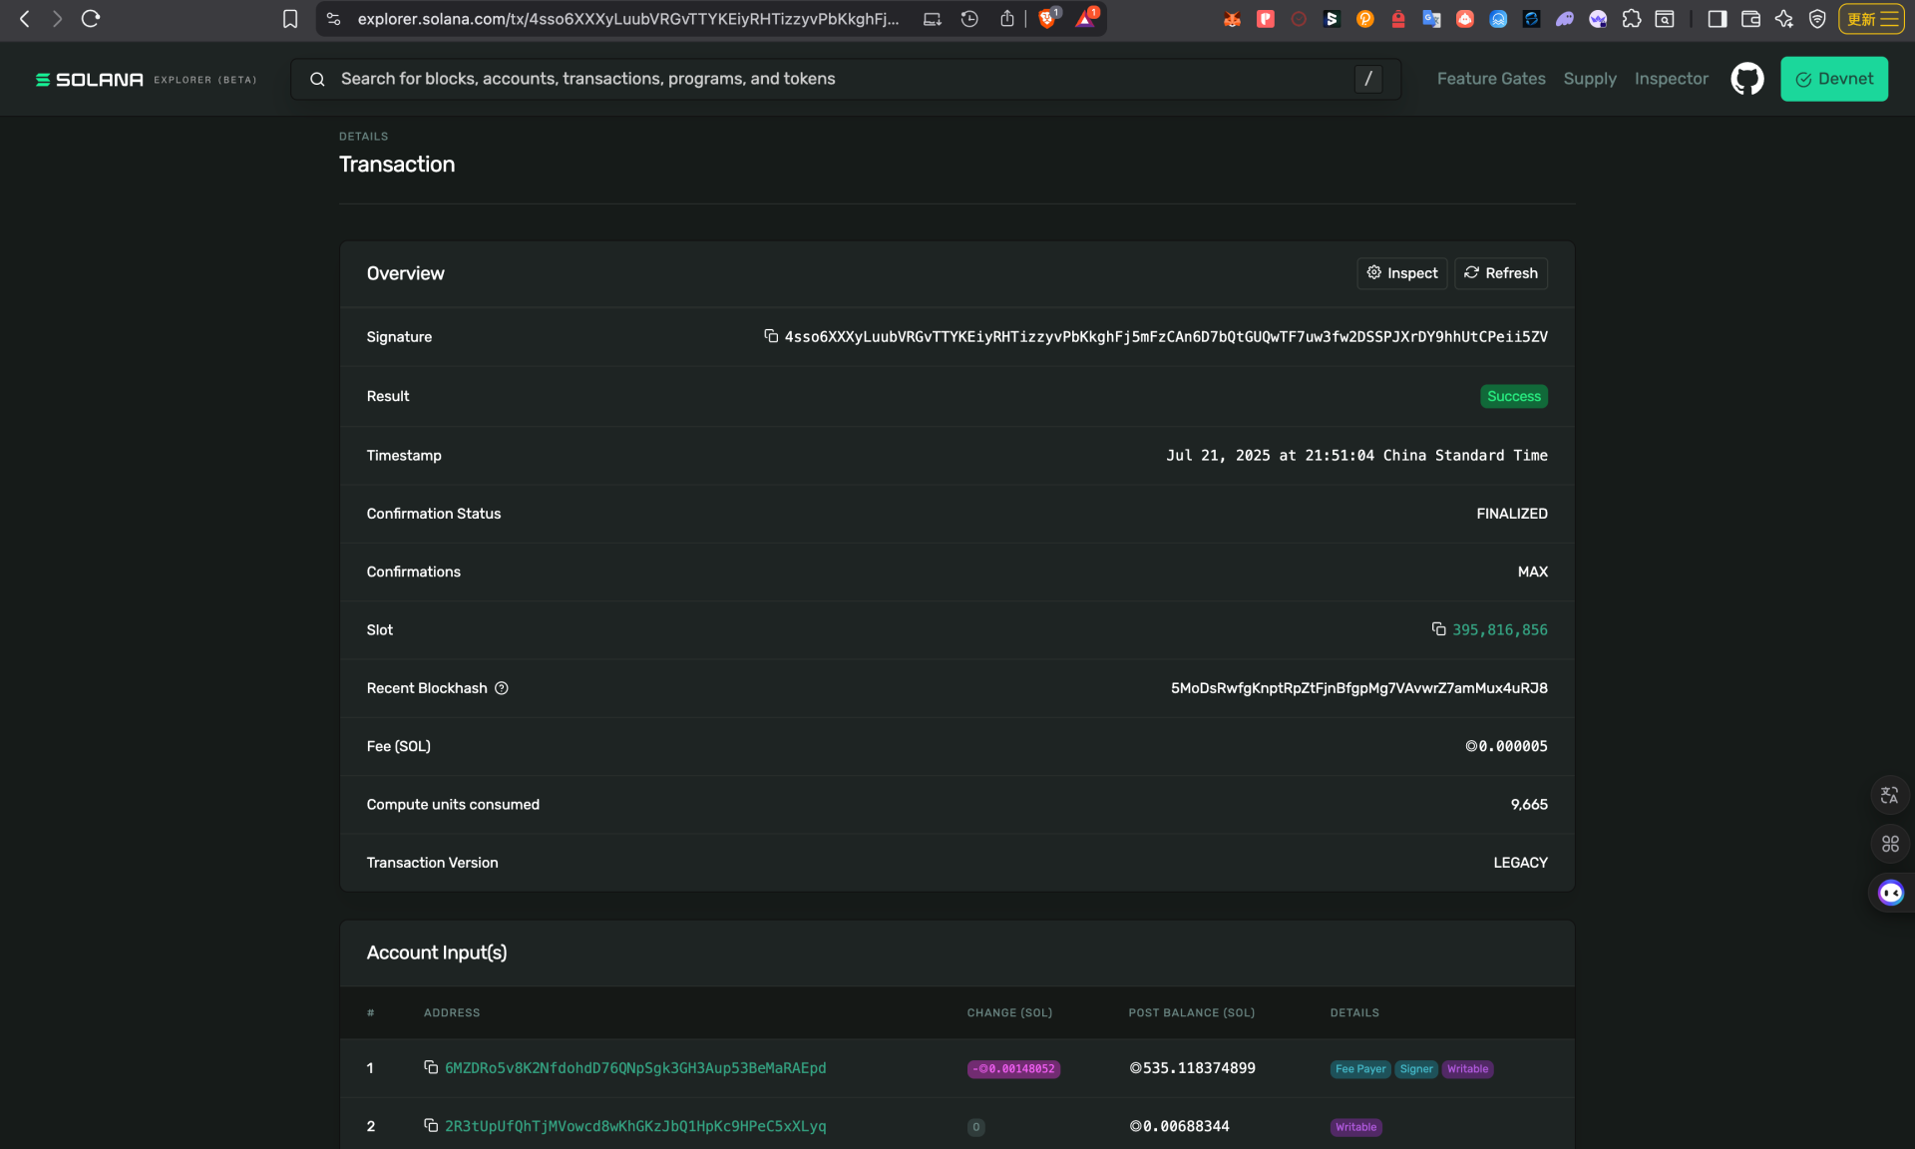Refresh the transaction overview
The height and width of the screenshot is (1149, 1915).
tap(1501, 273)
